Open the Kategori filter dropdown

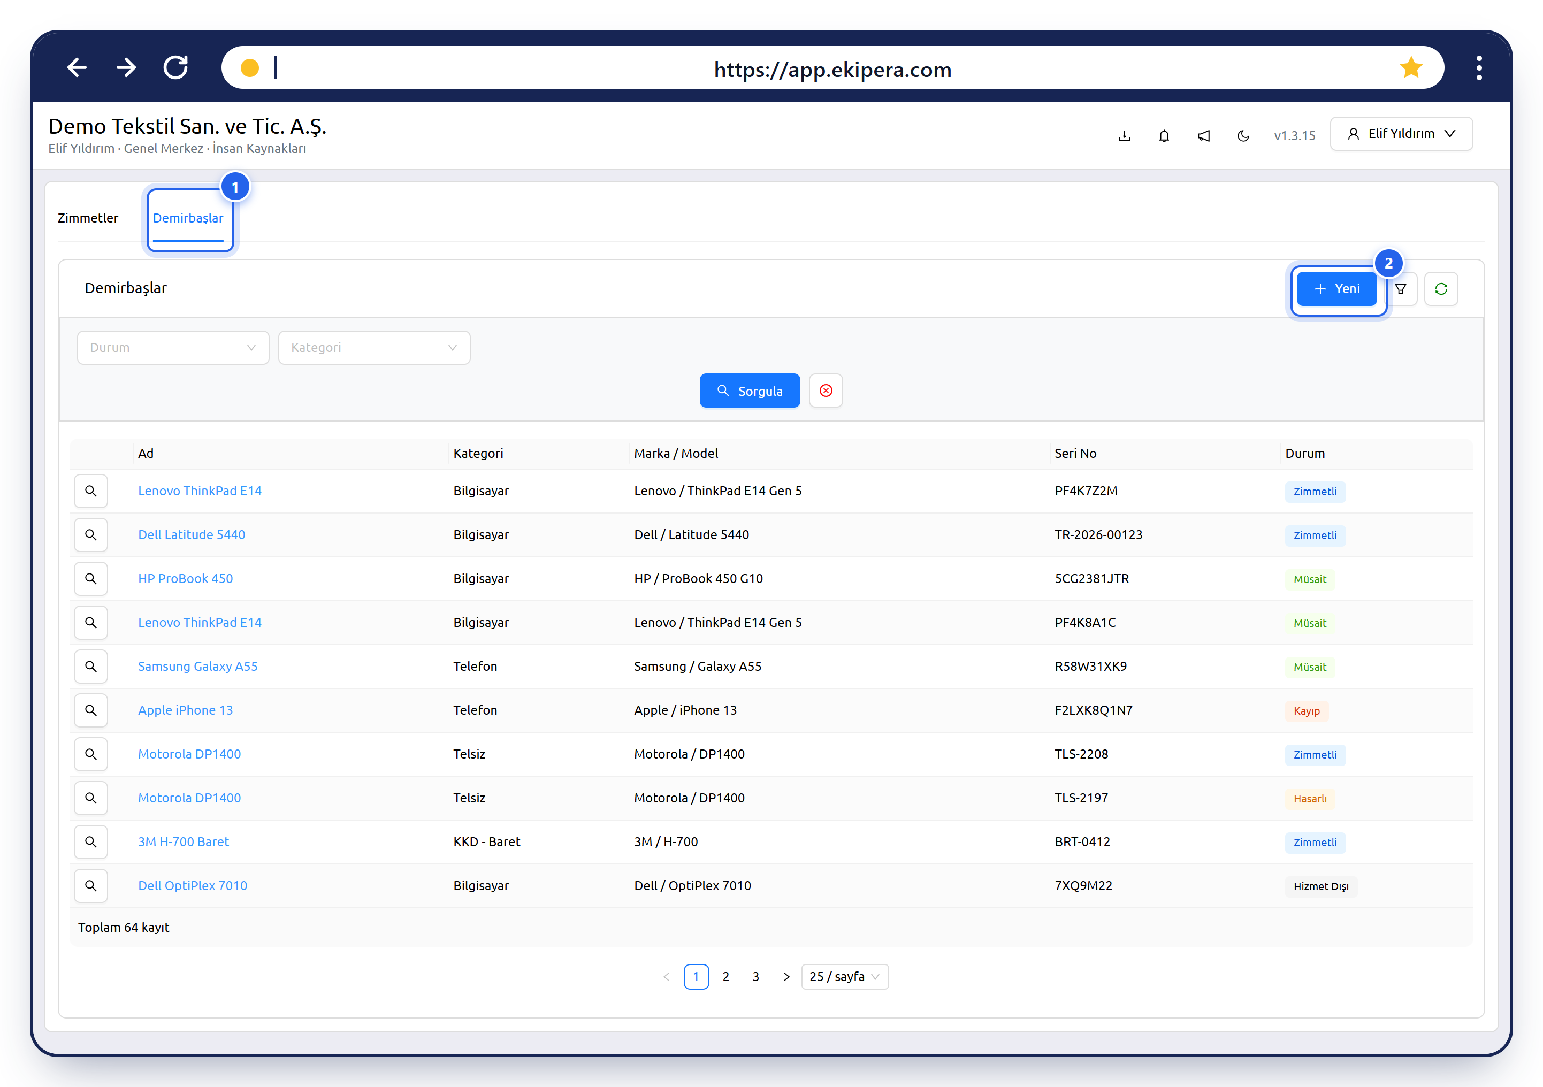coord(375,347)
